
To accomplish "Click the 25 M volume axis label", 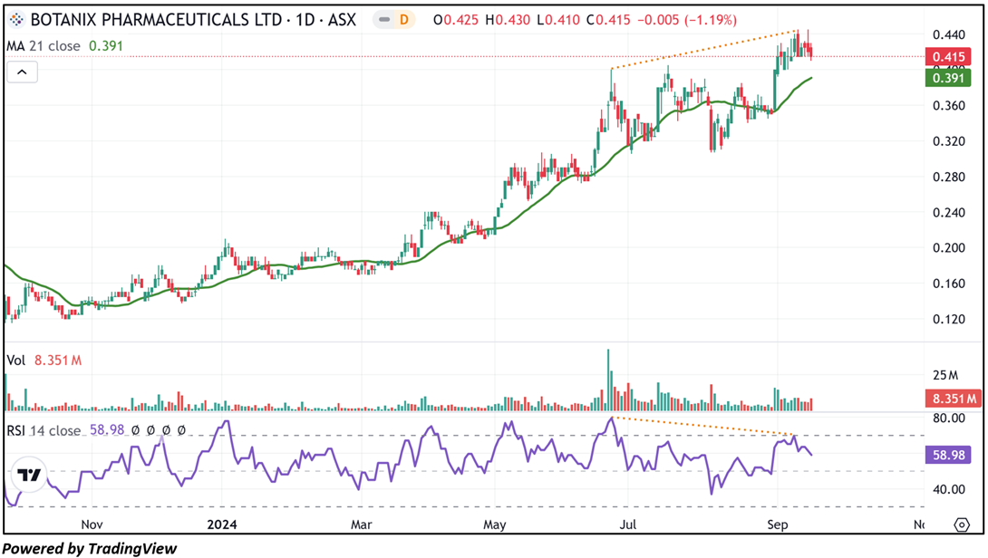I will (945, 375).
